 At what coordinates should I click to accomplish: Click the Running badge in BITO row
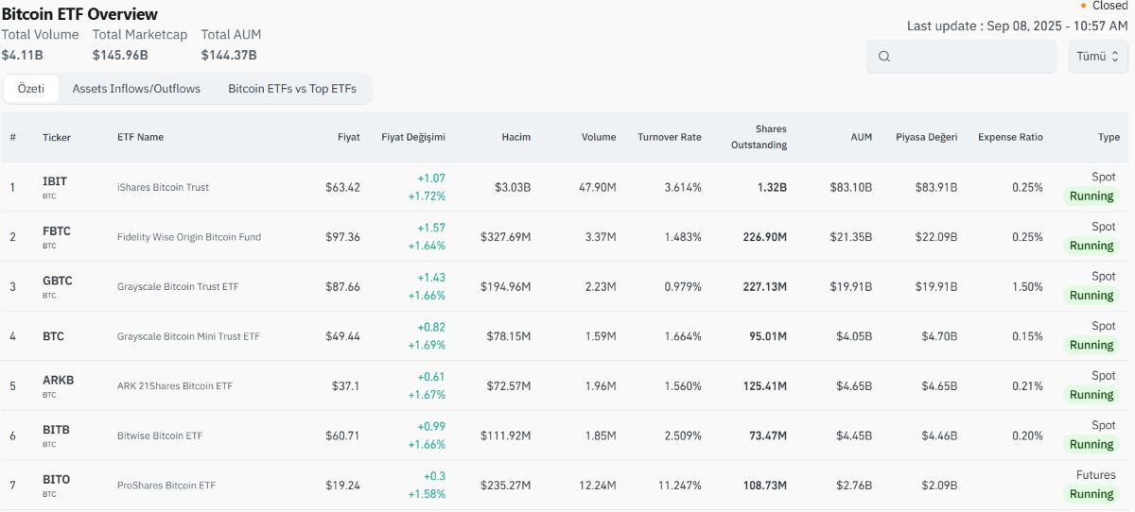pyautogui.click(x=1091, y=494)
